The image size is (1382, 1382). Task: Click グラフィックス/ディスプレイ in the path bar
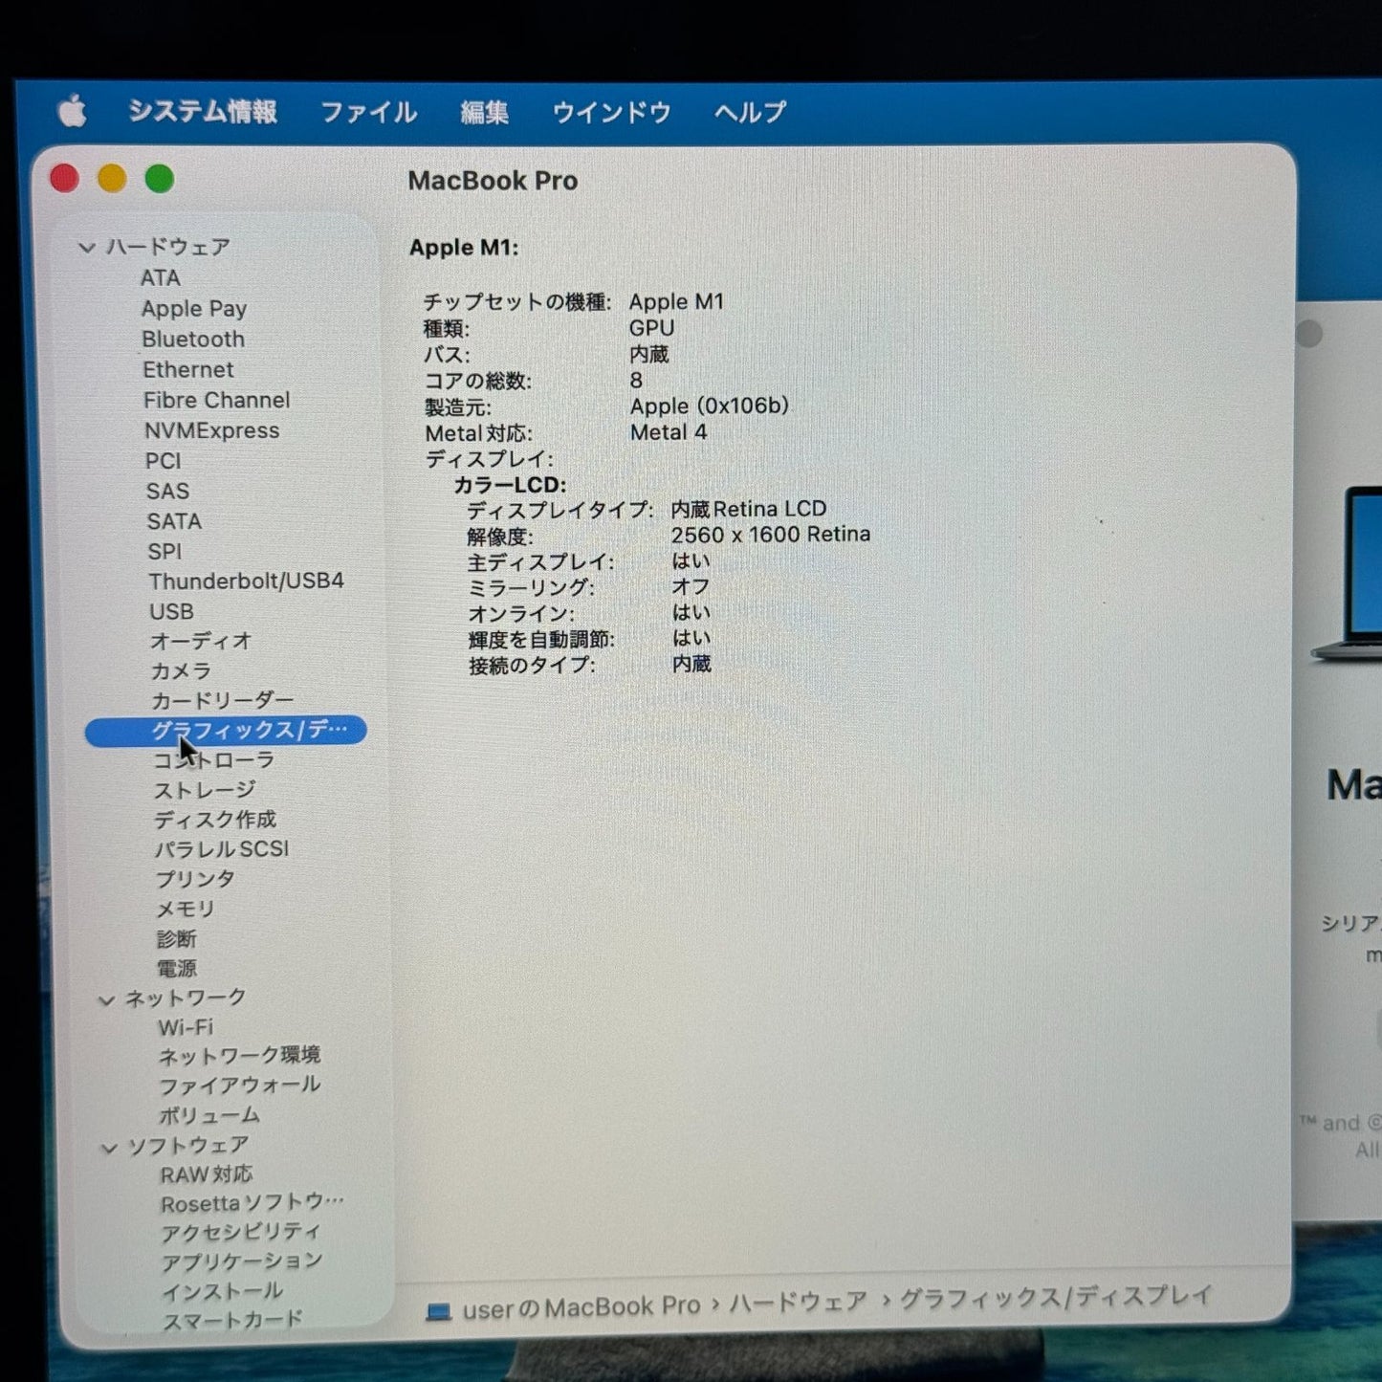click(1056, 1298)
